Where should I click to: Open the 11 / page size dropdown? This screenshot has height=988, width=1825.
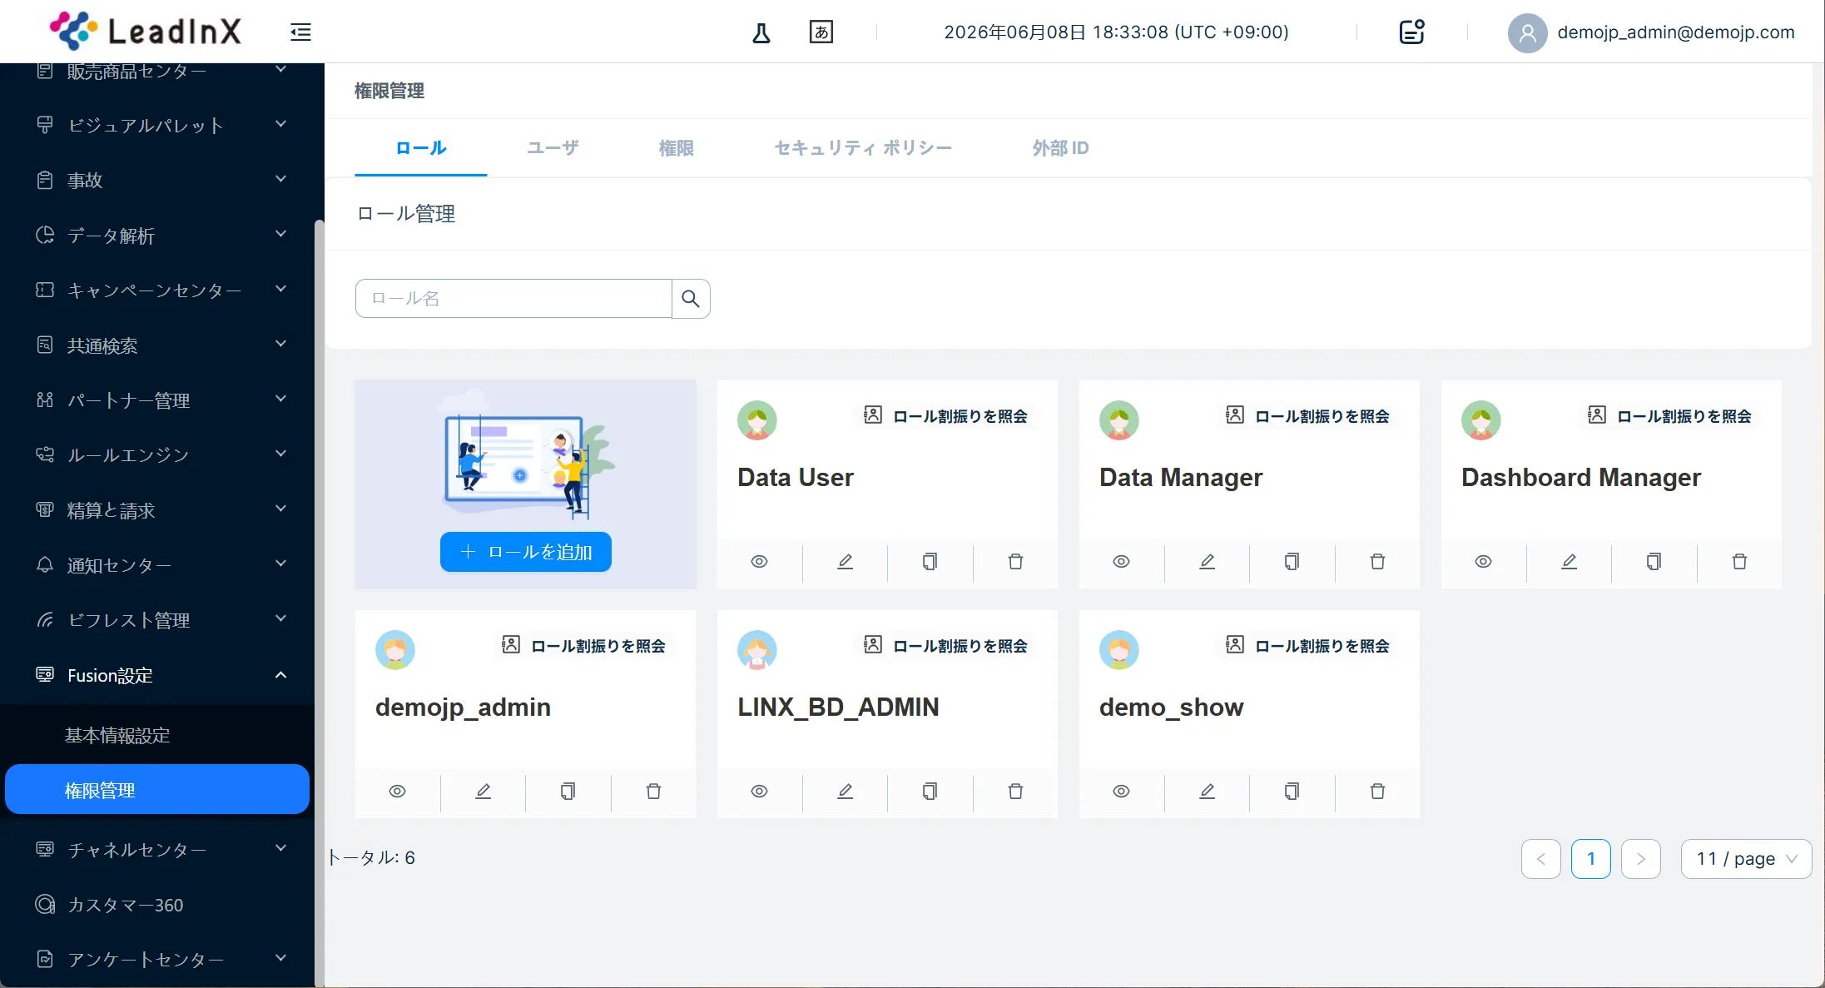[x=1746, y=859]
